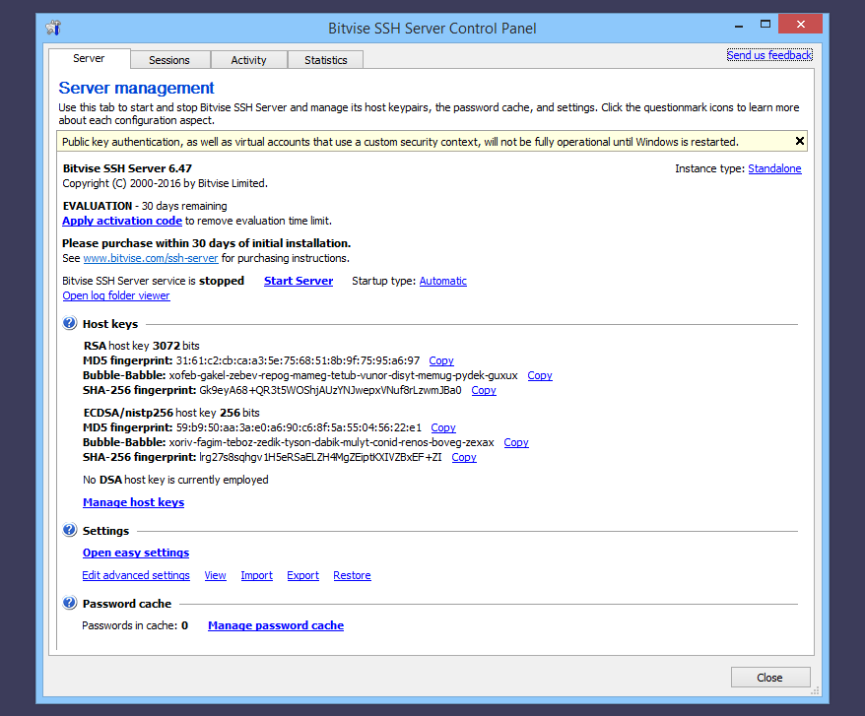Screen dimensions: 865x716
Task: Click Edit advanced settings link
Action: 136,575
